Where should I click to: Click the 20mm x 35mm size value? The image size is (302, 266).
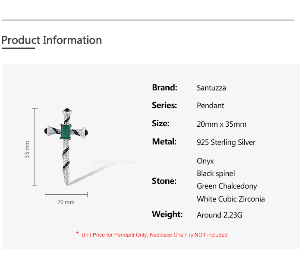[222, 124]
